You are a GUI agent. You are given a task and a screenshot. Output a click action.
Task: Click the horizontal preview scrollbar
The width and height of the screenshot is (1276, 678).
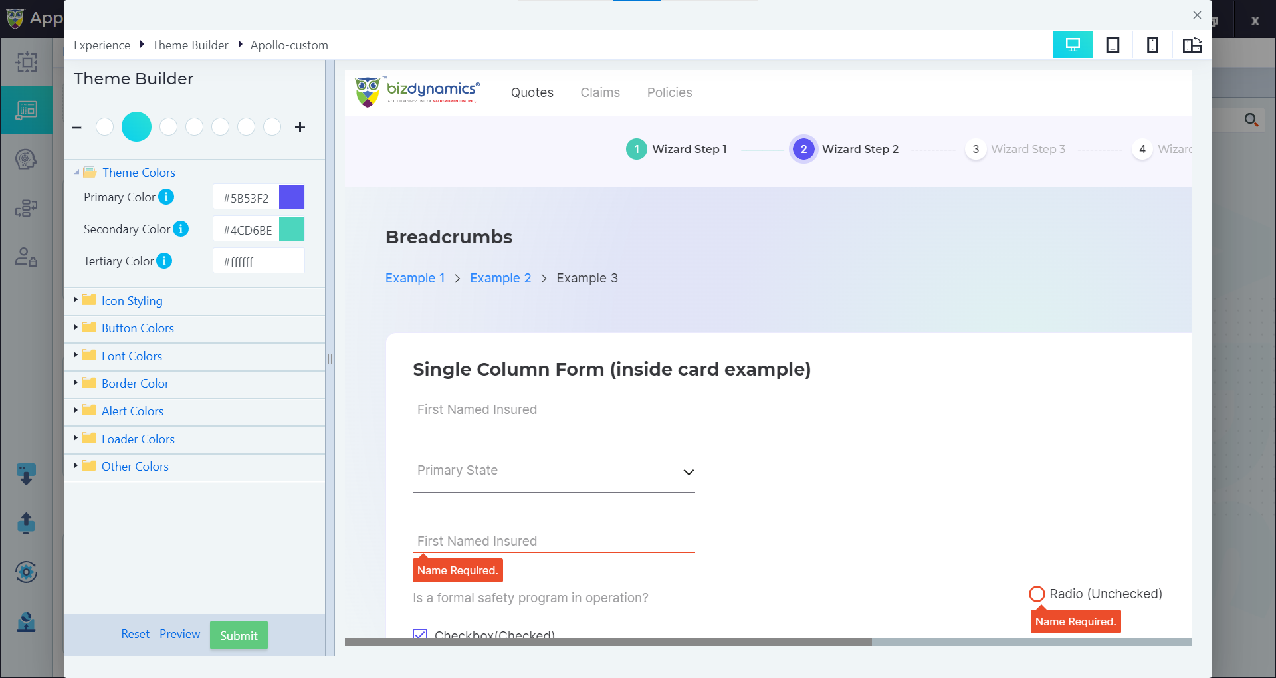point(608,642)
